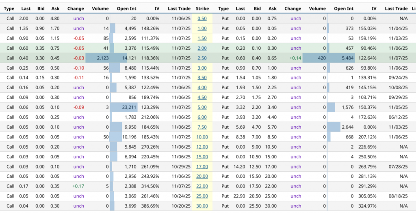The image size is (416, 213).
Task: Open the 2.50 strike link
Action: point(202,58)
